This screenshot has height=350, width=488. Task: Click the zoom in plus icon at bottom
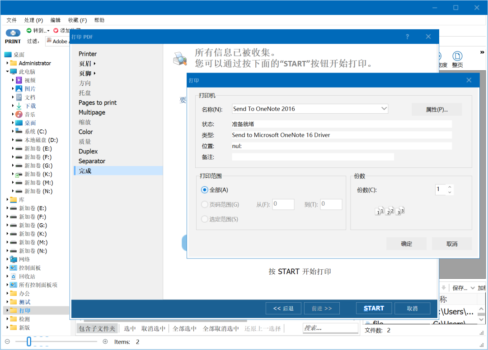pos(105,341)
